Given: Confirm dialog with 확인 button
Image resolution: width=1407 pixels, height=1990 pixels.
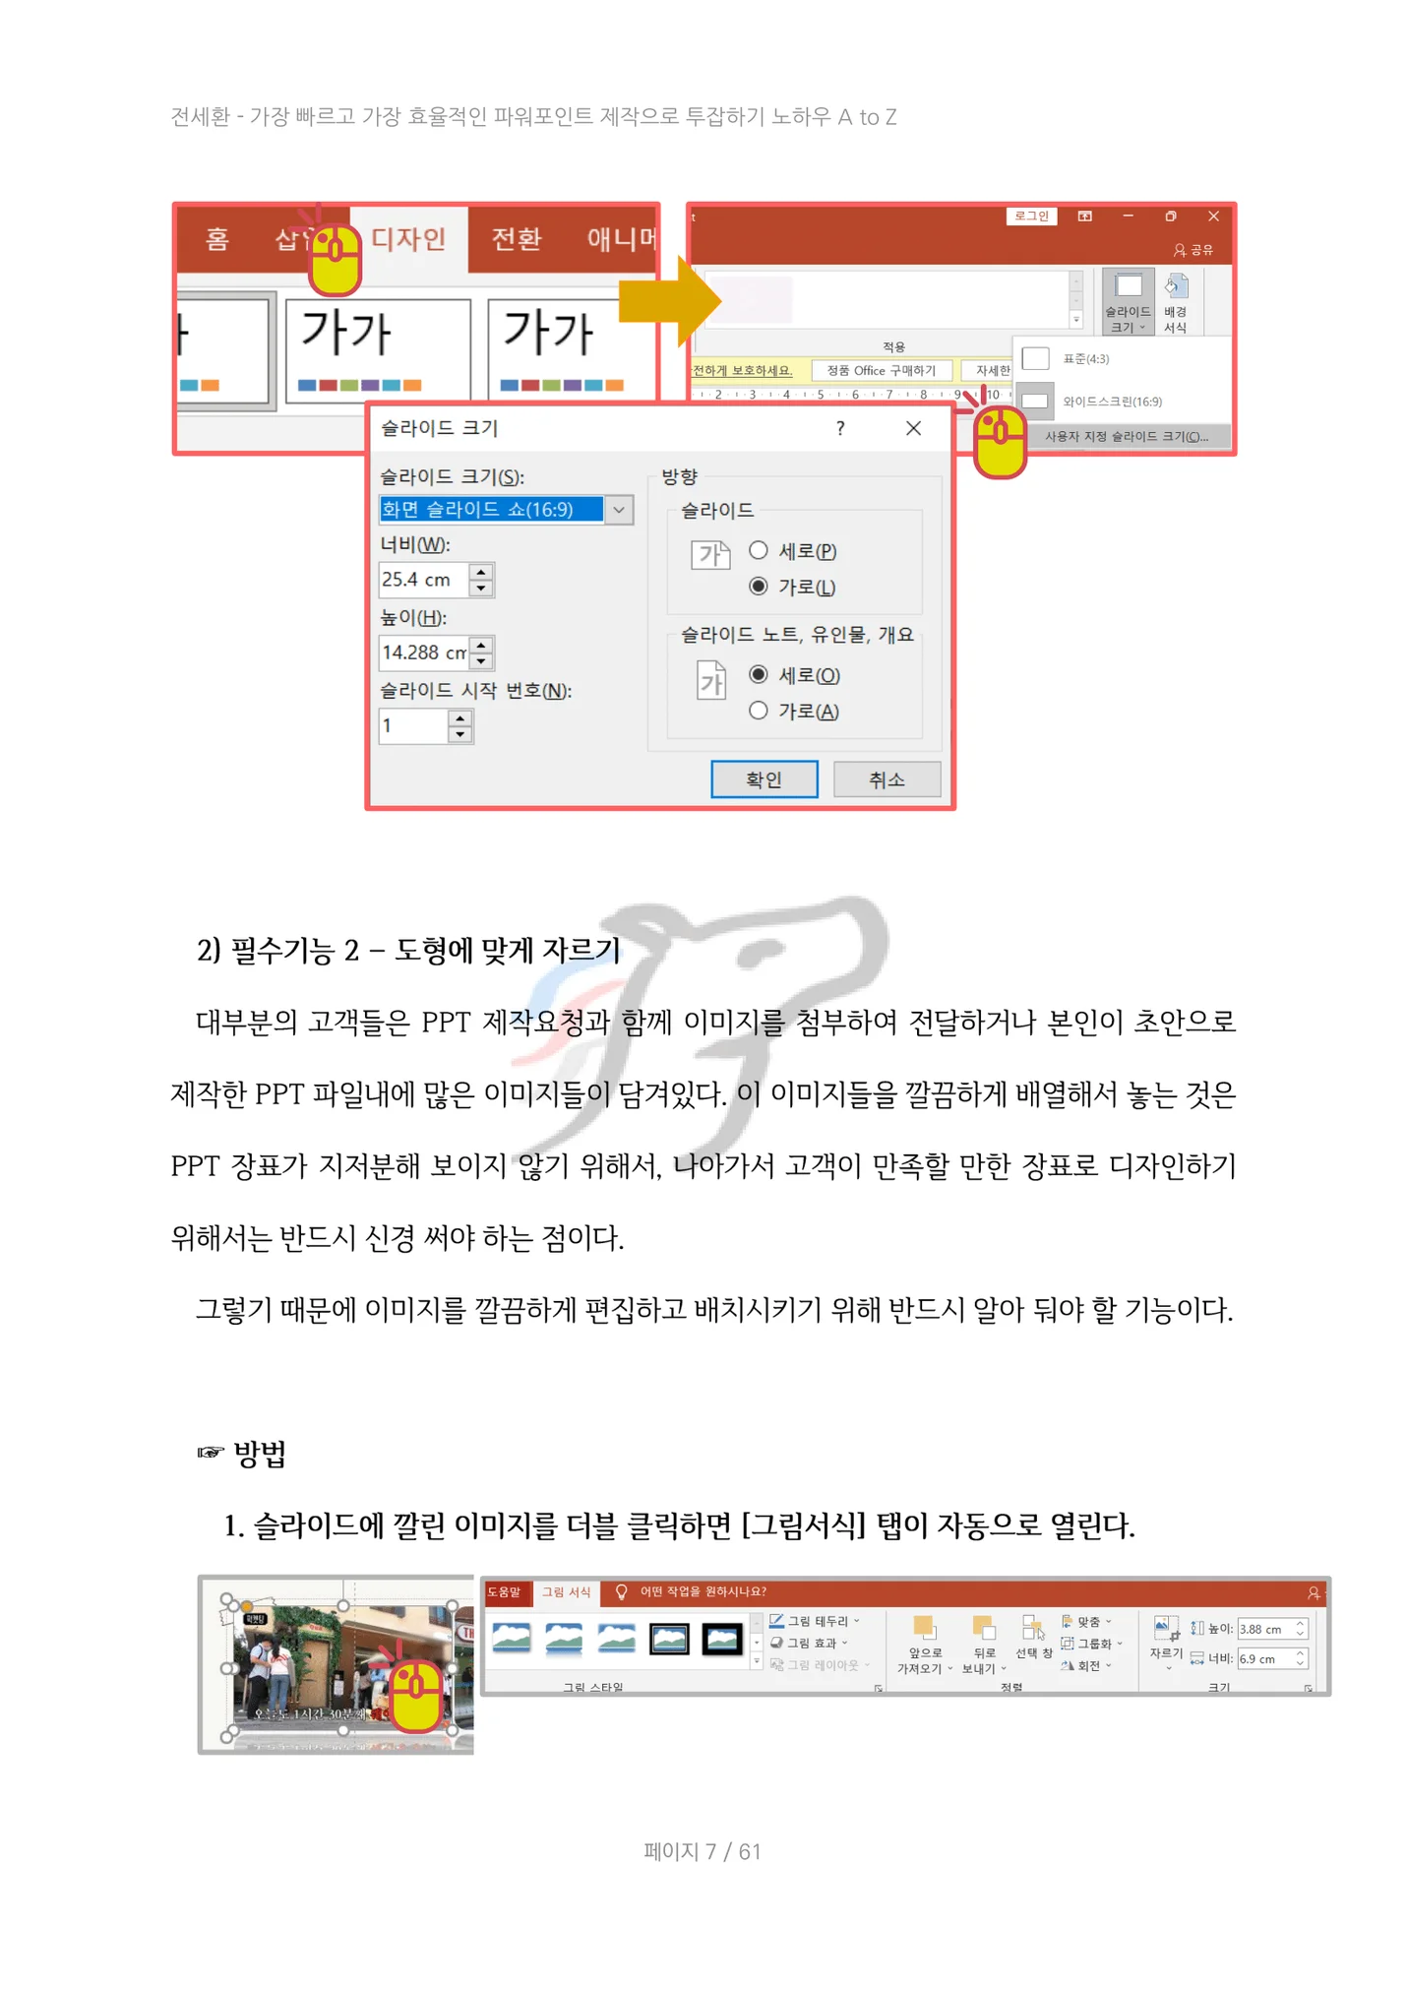Looking at the screenshot, I should coord(764,779).
